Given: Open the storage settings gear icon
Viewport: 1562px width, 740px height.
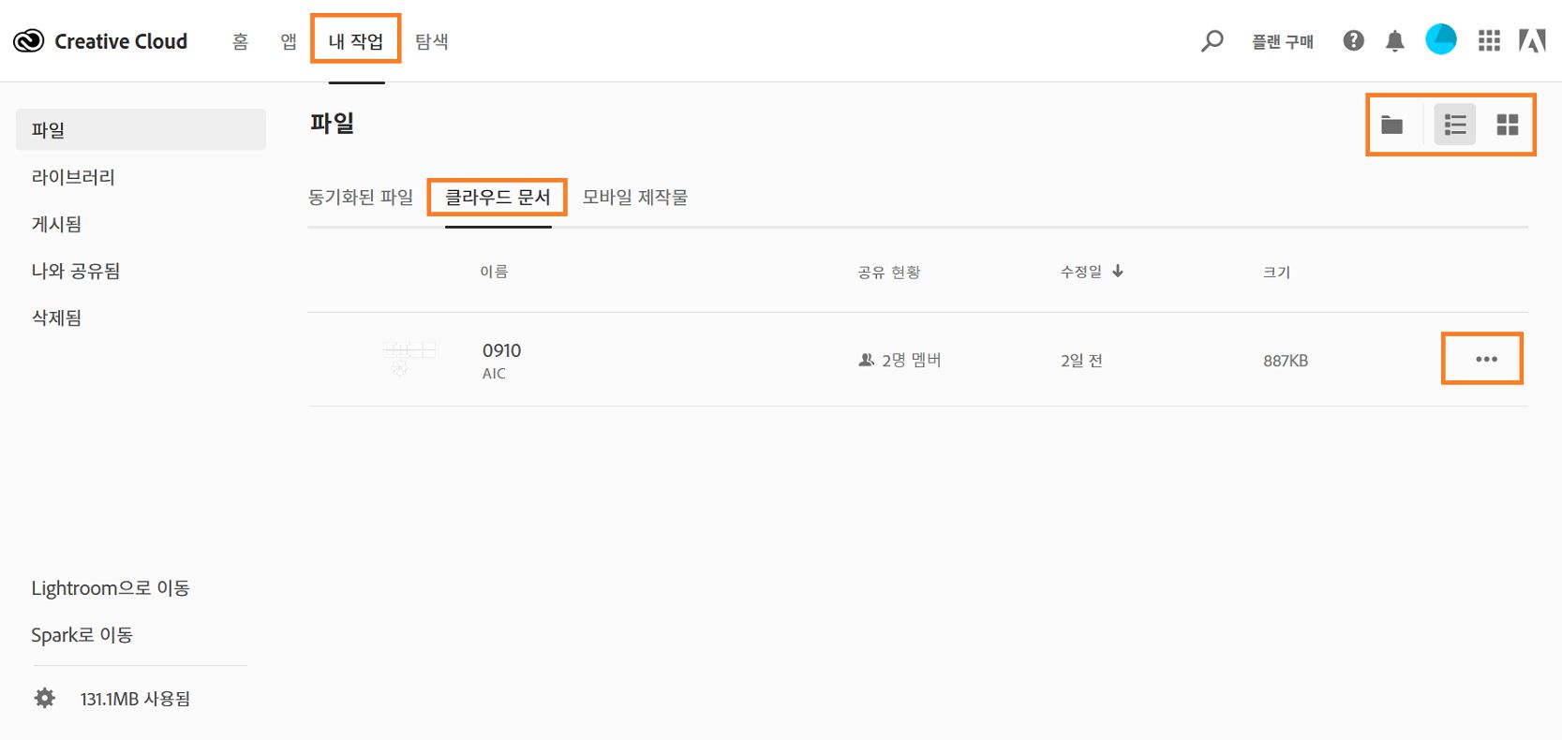Looking at the screenshot, I should [x=43, y=698].
